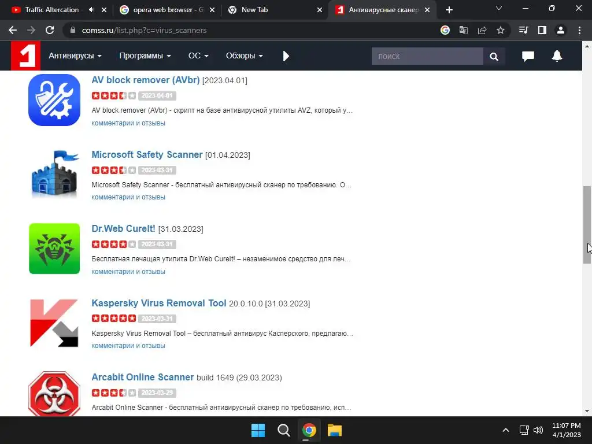Open the Chrome profile icon
Screen dimensions: 592x444
pyautogui.click(x=561, y=30)
